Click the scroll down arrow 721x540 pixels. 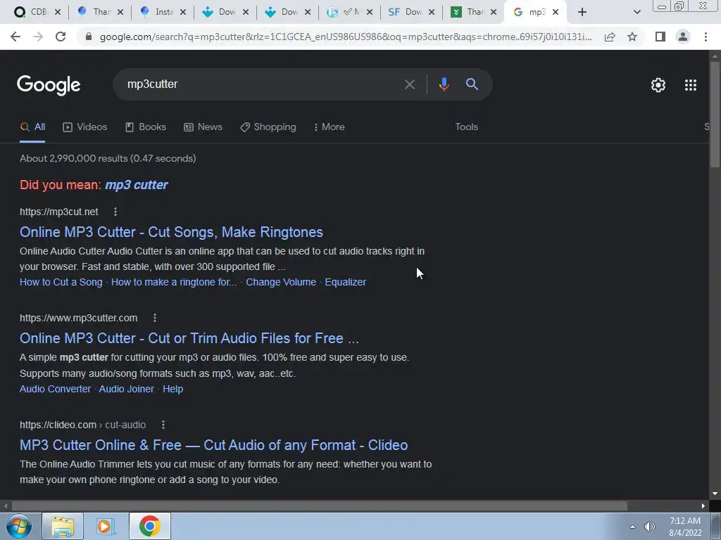tap(715, 494)
